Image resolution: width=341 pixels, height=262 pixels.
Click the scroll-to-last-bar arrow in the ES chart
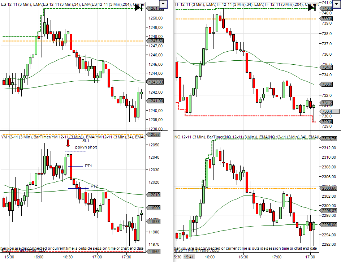pos(139,8)
